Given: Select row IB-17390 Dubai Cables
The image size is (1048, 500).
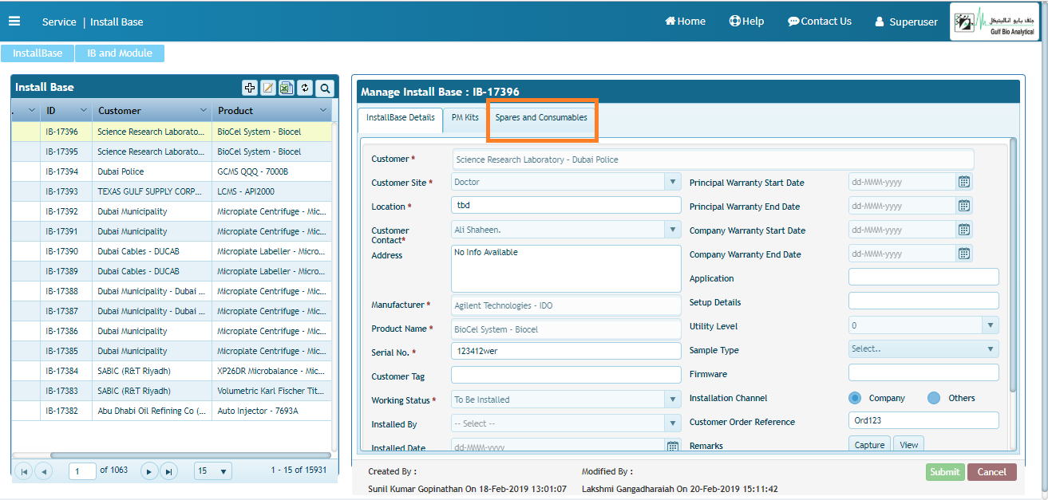Looking at the screenshot, I should pyautogui.click(x=172, y=251).
